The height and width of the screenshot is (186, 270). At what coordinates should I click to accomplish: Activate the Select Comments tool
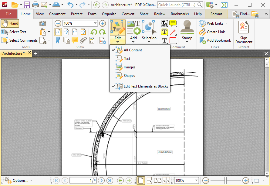pos(19,40)
